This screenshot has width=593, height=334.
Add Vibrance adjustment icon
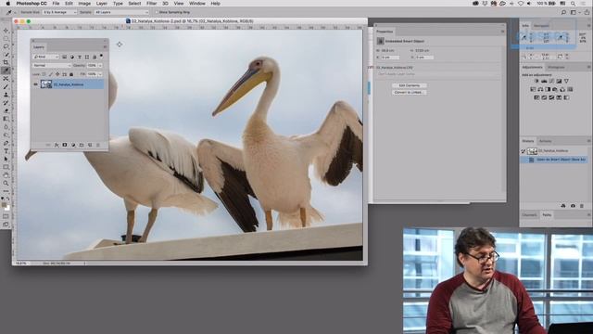tap(566, 81)
